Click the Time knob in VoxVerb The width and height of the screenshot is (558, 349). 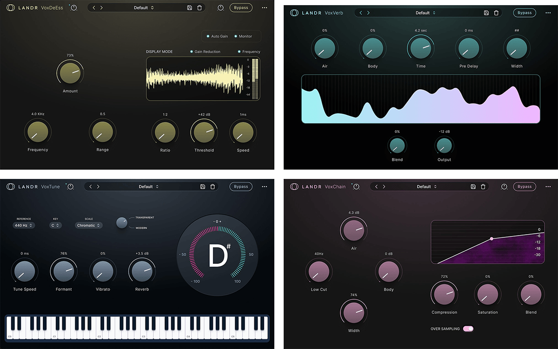pyautogui.click(x=420, y=48)
